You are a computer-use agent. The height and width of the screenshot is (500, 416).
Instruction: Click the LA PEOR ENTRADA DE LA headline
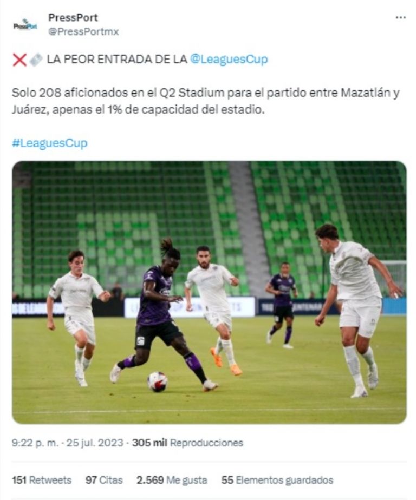117,60
